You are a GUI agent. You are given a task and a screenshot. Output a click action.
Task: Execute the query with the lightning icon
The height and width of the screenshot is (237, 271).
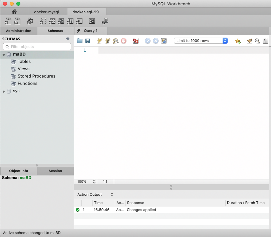coord(99,41)
